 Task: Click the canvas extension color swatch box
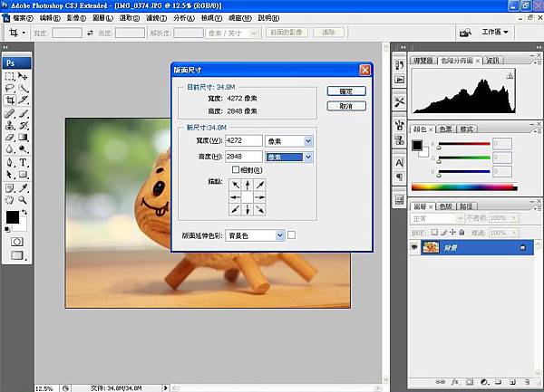[291, 235]
